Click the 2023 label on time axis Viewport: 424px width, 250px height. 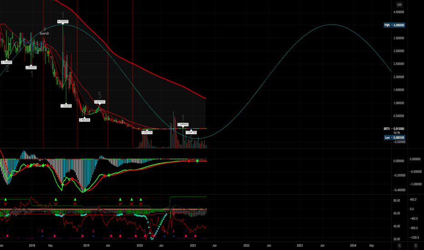pyautogui.click(x=300, y=245)
